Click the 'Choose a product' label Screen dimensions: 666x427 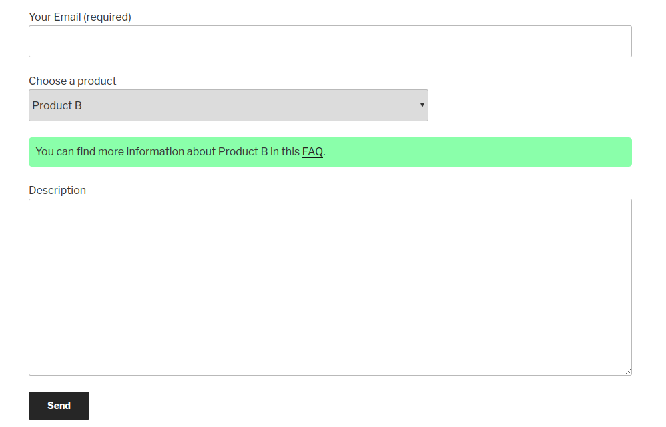(x=73, y=81)
